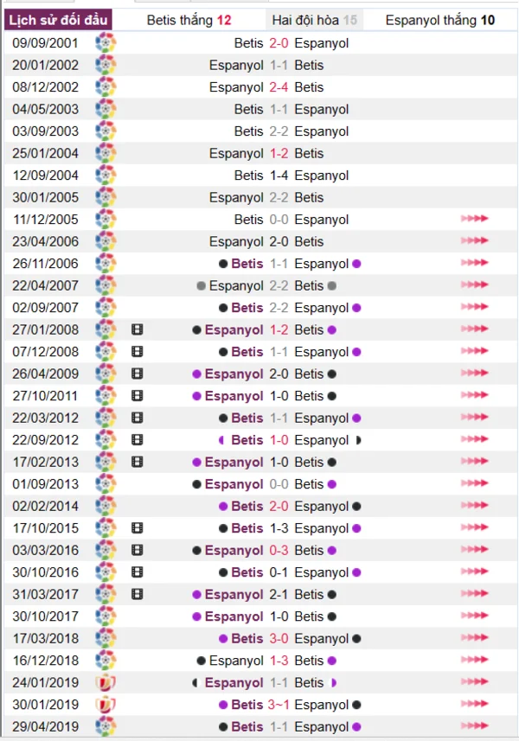Filter by Betis thắng 12

(x=189, y=20)
